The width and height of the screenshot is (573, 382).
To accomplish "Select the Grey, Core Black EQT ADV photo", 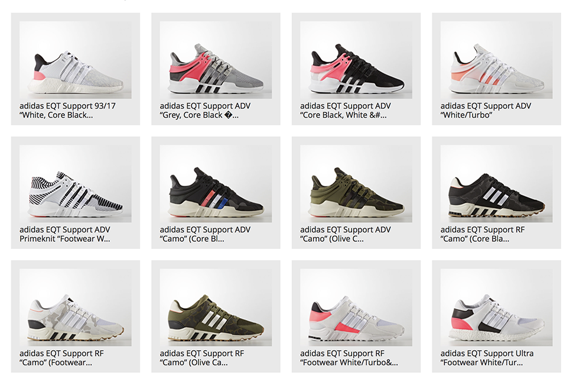I will pyautogui.click(x=216, y=60).
